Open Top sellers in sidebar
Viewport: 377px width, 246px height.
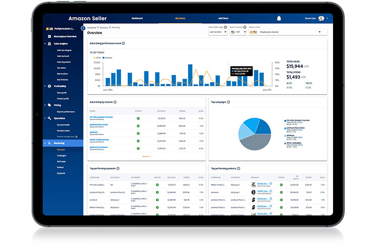click(x=62, y=68)
